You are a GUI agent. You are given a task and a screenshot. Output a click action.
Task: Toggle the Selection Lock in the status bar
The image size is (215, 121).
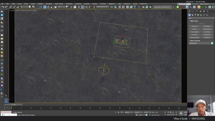click(x=119, y=112)
